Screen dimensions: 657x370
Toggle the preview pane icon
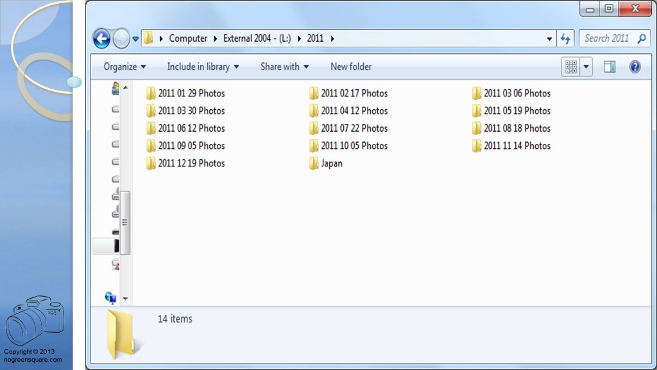pos(610,67)
